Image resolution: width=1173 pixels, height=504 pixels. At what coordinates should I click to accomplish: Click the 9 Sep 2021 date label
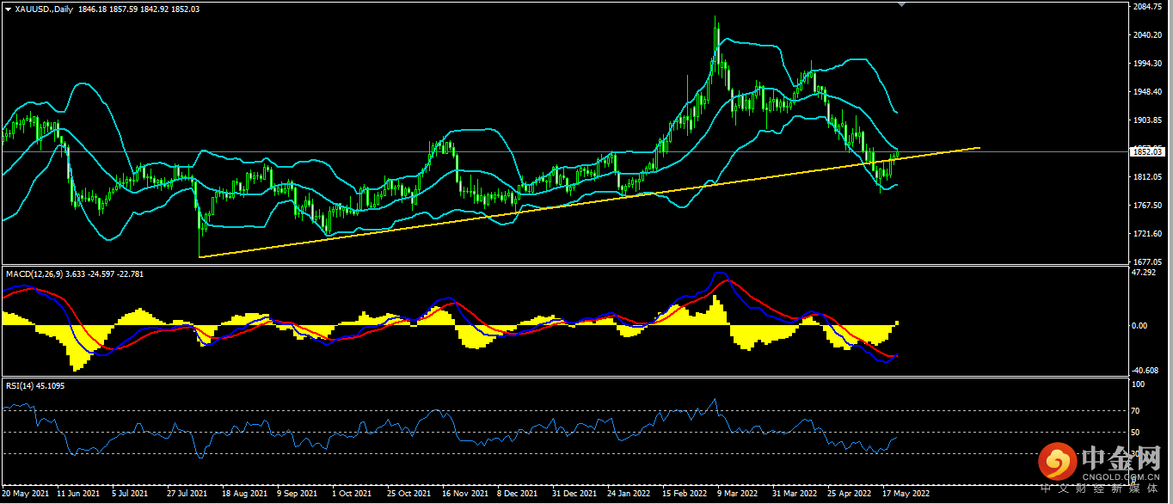pyautogui.click(x=297, y=495)
